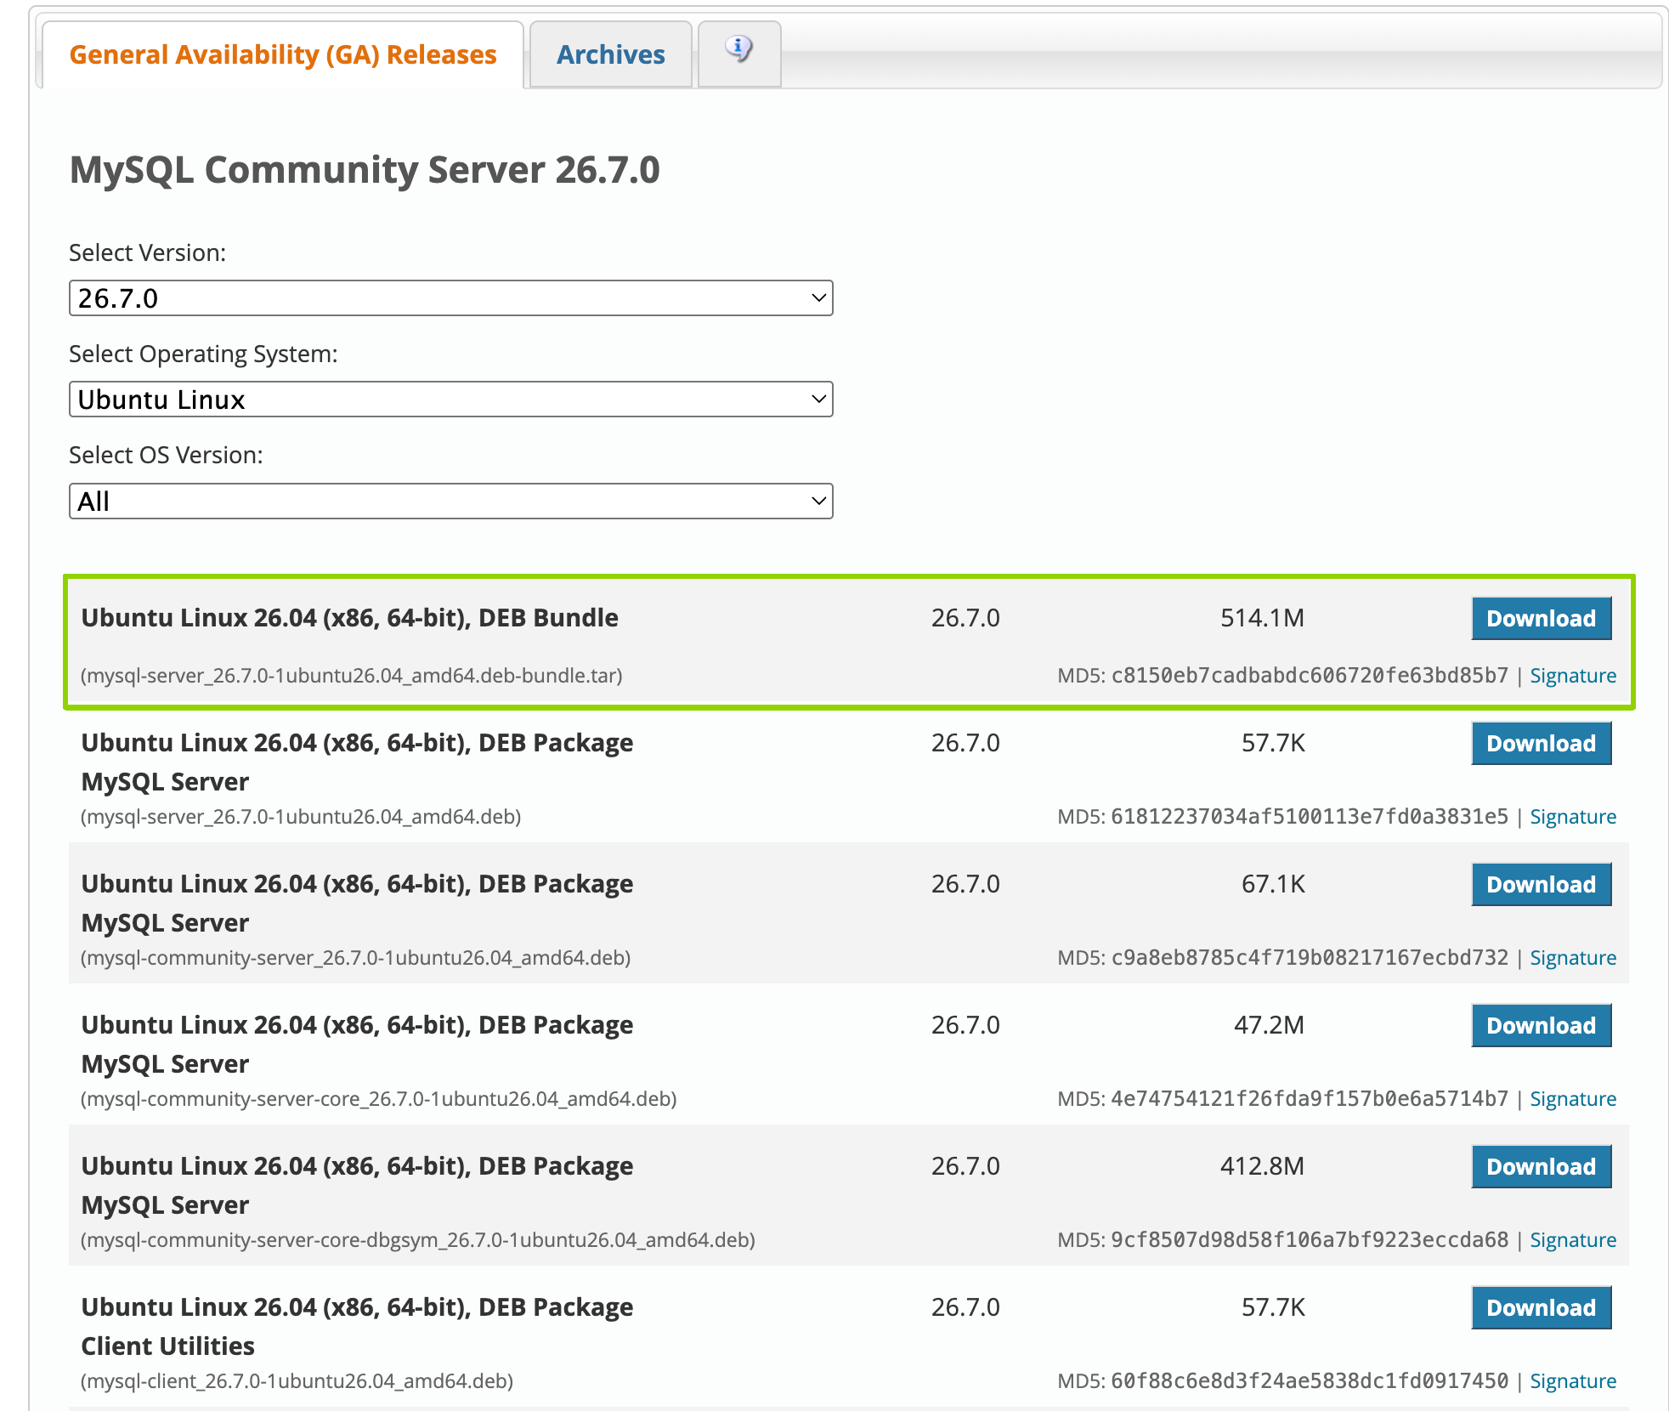
Task: Click filename mysql-client_26.7.0-1ubuntu26.04_amd64.deb
Action: [x=297, y=1381]
